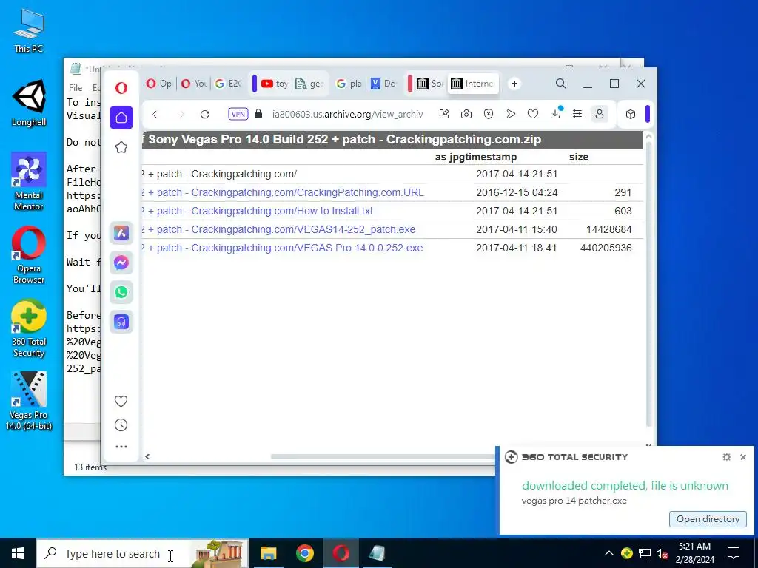Launch Aria AI from Opera sidebar
Viewport: 758px width, 568px height.
click(121, 233)
